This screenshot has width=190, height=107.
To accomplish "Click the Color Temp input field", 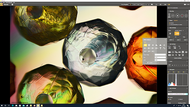I will 160,55.
